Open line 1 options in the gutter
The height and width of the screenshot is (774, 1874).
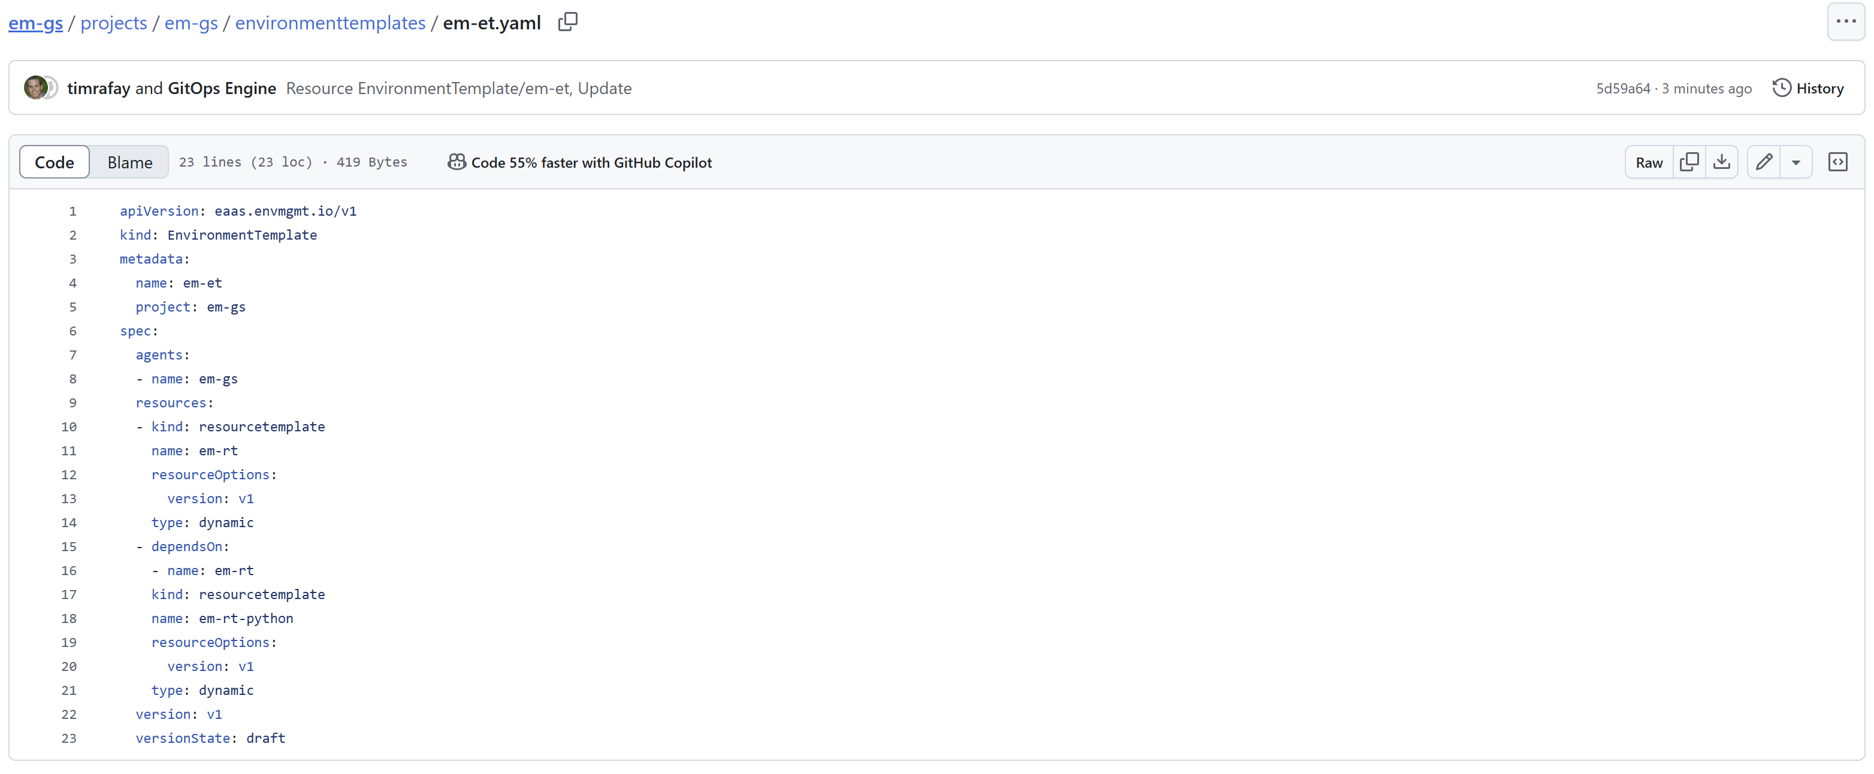point(72,211)
